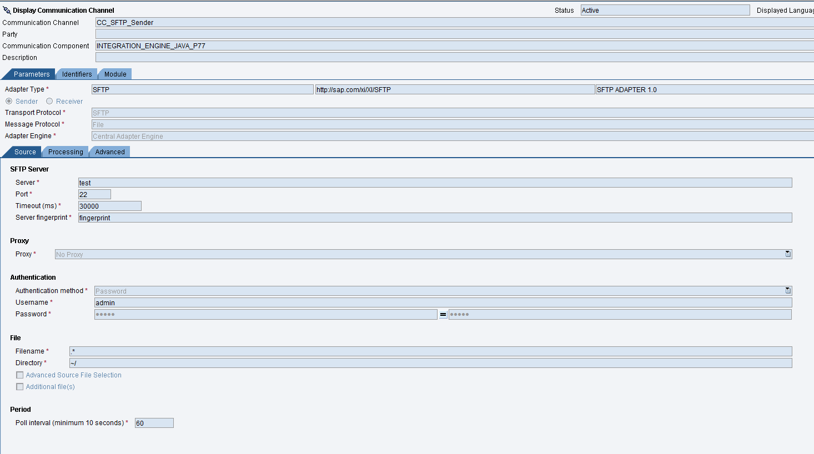Click the Port field showing 22
Image resolution: width=814 pixels, height=454 pixels.
94,194
